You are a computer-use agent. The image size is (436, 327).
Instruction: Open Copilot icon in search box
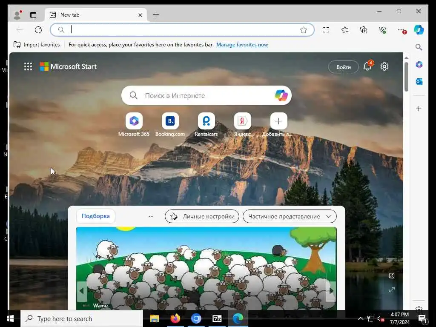281,95
